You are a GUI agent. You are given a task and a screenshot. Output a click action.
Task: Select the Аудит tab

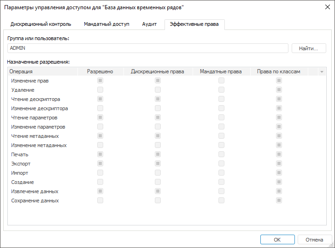click(x=149, y=24)
